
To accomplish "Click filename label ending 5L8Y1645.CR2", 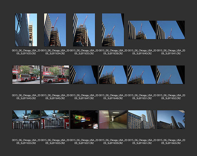I will pos(55,97).
